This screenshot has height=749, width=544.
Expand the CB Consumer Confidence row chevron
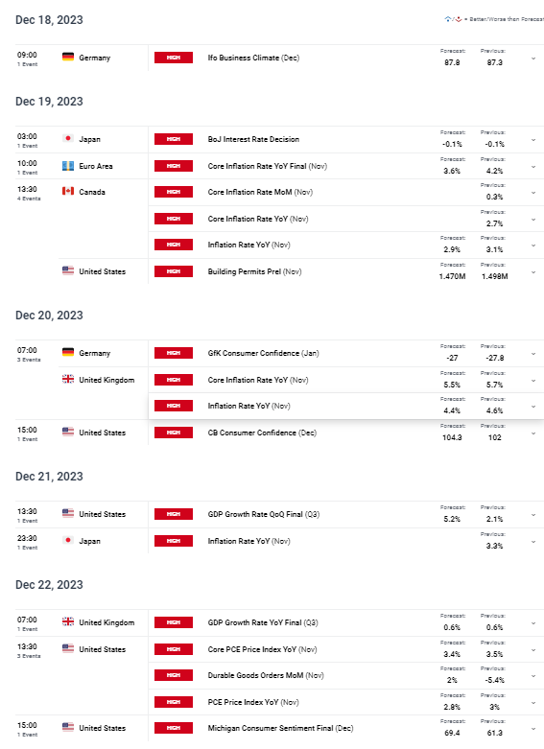pyautogui.click(x=533, y=433)
